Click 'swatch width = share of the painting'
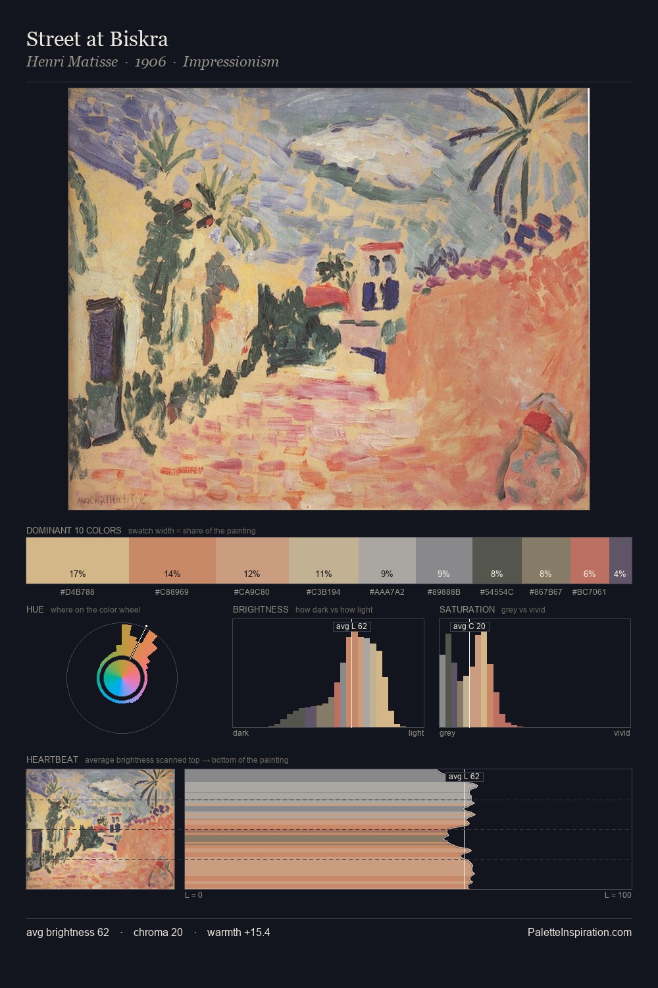This screenshot has height=988, width=658. pyautogui.click(x=192, y=531)
